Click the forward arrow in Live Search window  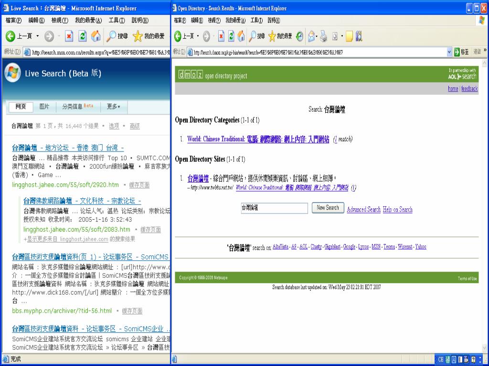49,36
